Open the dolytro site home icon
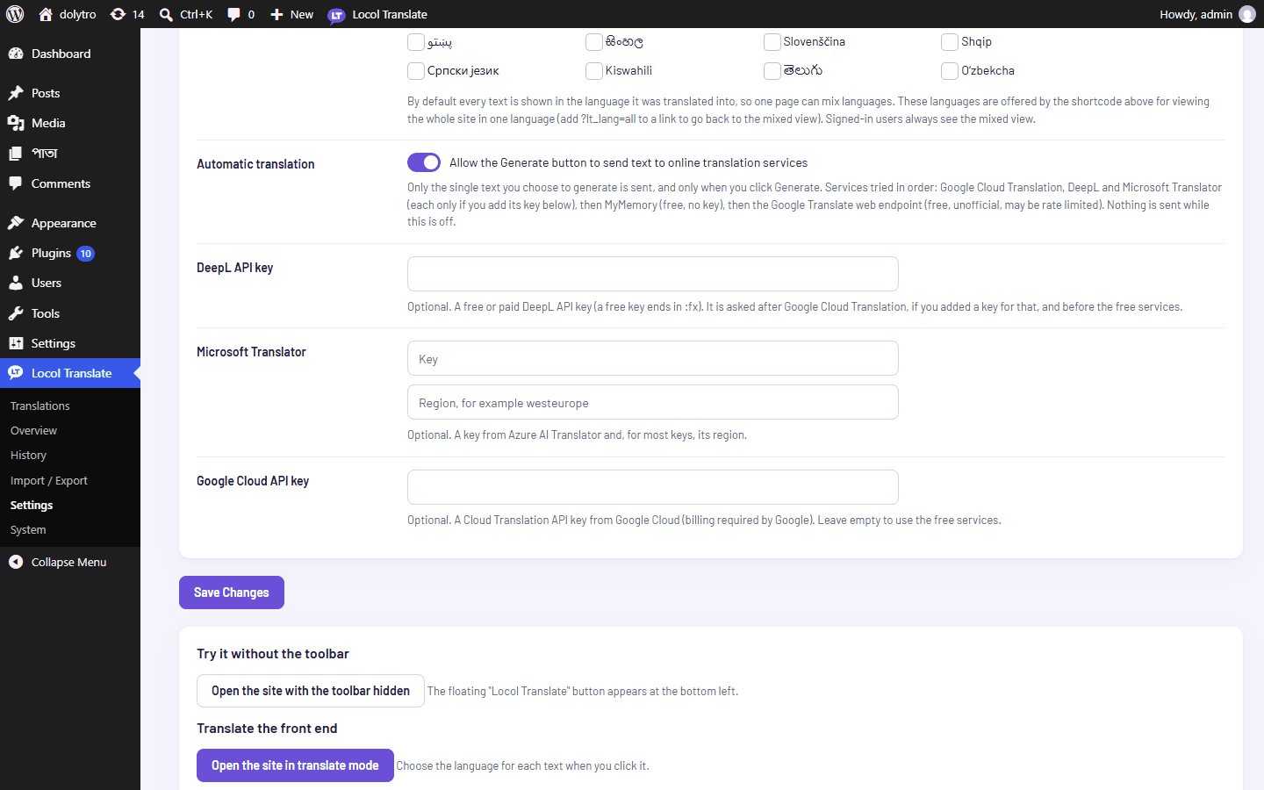Image resolution: width=1264 pixels, height=790 pixels. (47, 14)
